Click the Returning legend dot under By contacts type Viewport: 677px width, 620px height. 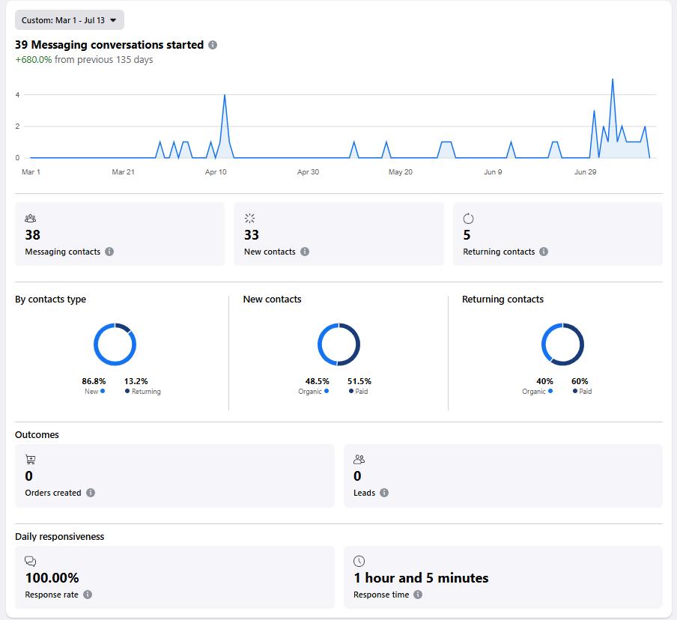coord(127,391)
